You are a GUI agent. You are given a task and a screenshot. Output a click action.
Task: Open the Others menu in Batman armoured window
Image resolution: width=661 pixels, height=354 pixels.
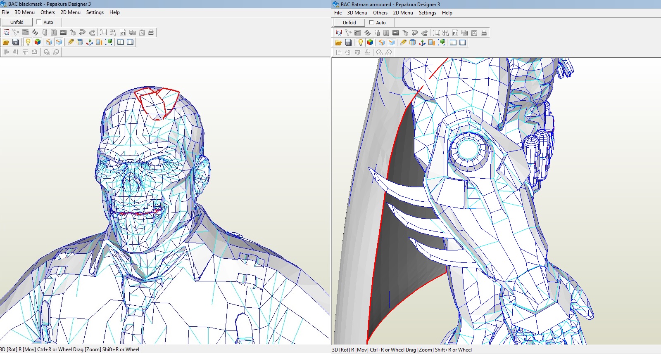[x=380, y=13]
